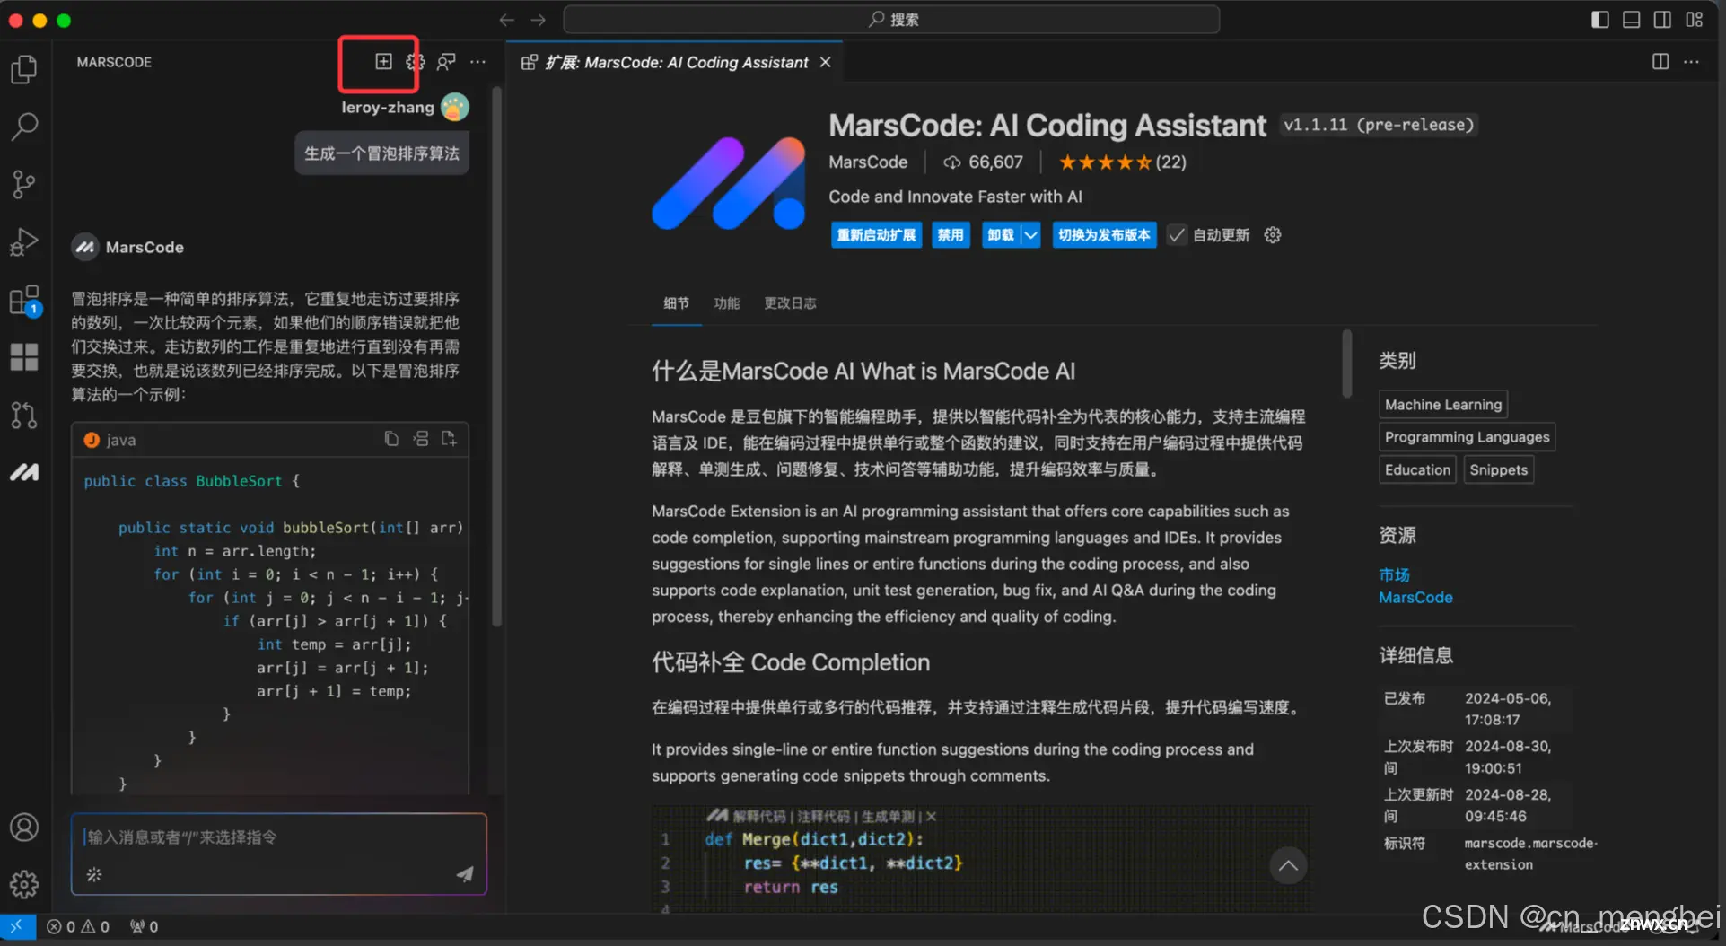Open the remote window status bar icon

[x=17, y=926]
